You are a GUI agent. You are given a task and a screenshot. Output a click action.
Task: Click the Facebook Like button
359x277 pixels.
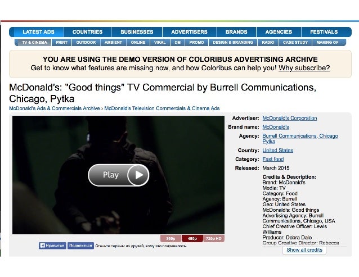[x=52, y=246]
